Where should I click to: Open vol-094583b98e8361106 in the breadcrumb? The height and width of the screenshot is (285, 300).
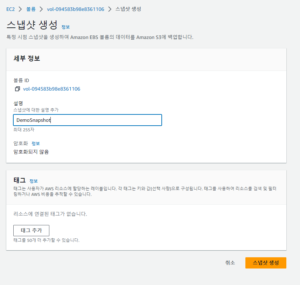click(x=76, y=9)
